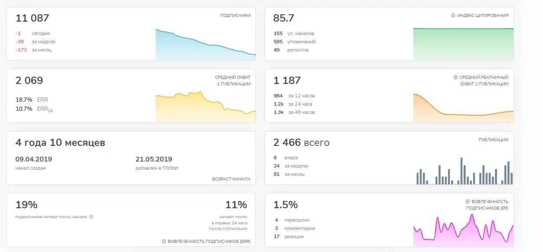The height and width of the screenshot is (252, 543).
Task: Click the ВОВЛЕЧЕННОСТЬ ПОДПИСЧИКОВ (ERR) label
Action: point(209,242)
